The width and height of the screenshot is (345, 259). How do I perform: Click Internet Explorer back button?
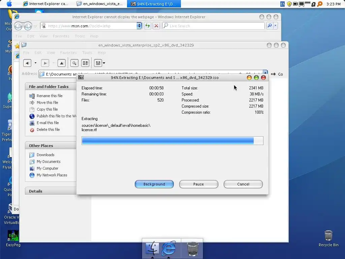(19, 26)
